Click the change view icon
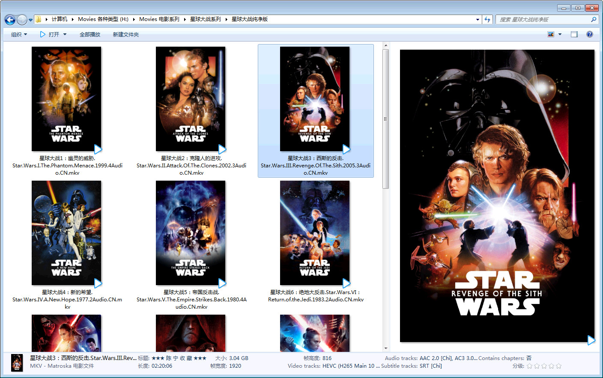The width and height of the screenshot is (603, 378). [551, 34]
